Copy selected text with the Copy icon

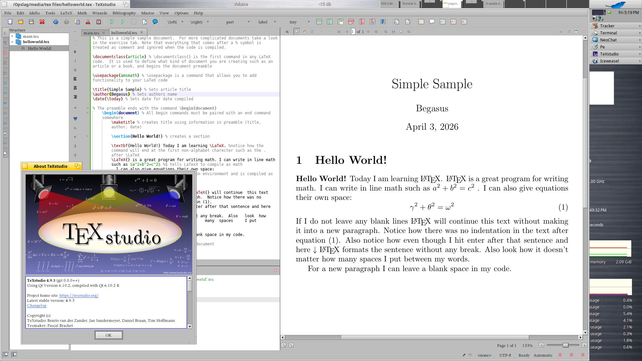click(x=77, y=22)
